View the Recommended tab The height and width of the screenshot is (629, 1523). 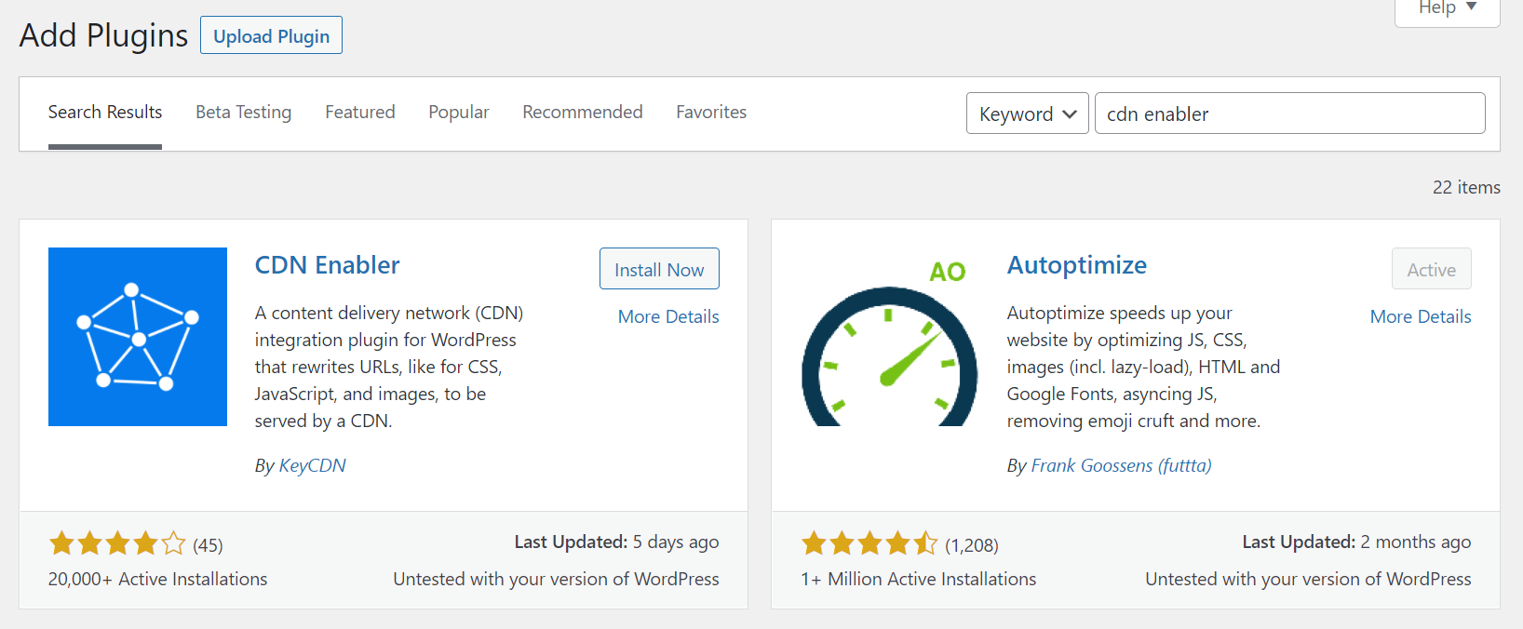click(583, 113)
